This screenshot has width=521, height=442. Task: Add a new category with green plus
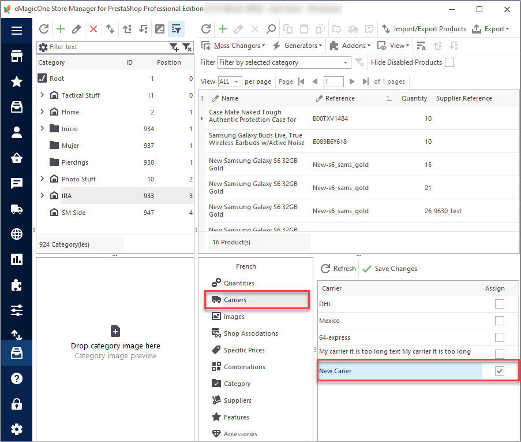point(61,29)
